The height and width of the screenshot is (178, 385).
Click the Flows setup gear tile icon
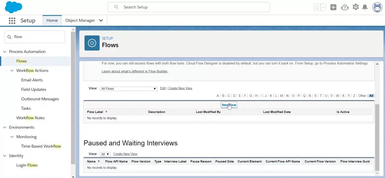(x=92, y=43)
